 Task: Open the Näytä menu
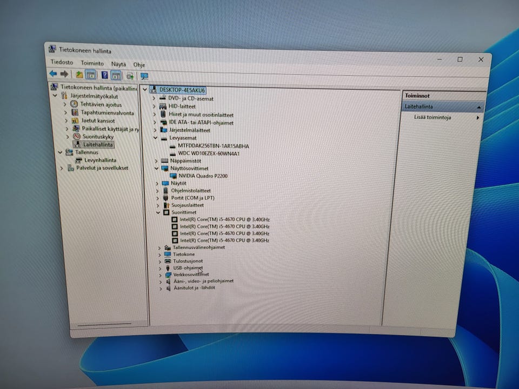click(x=118, y=64)
